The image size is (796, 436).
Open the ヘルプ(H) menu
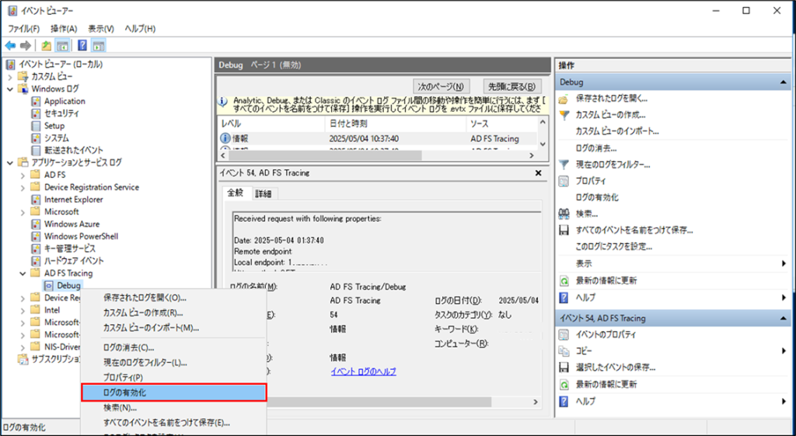click(140, 29)
